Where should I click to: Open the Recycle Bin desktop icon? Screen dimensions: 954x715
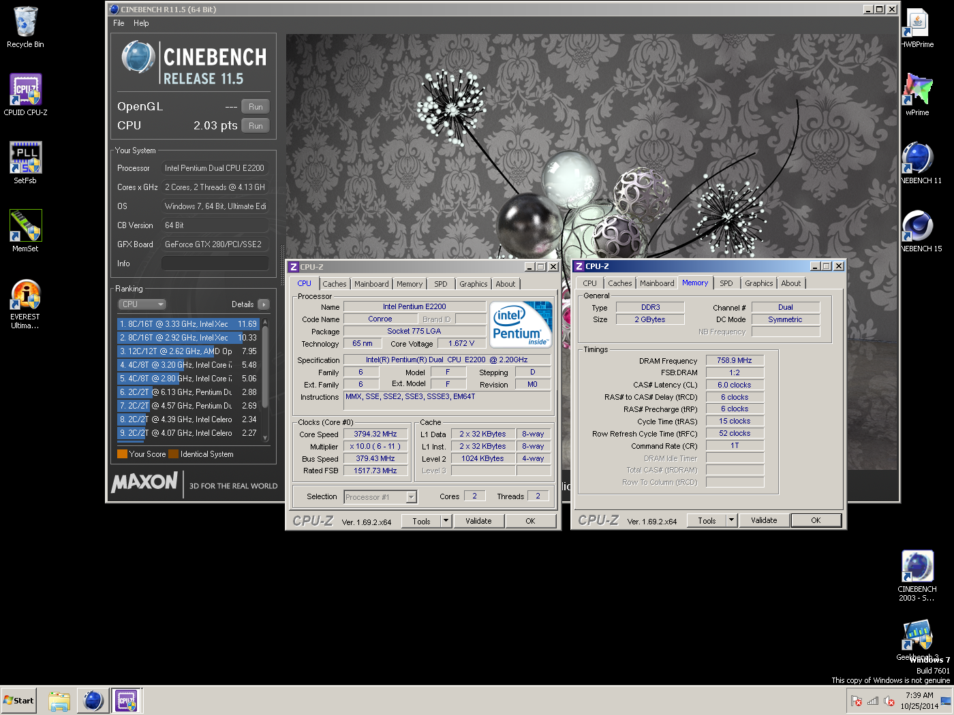point(25,27)
